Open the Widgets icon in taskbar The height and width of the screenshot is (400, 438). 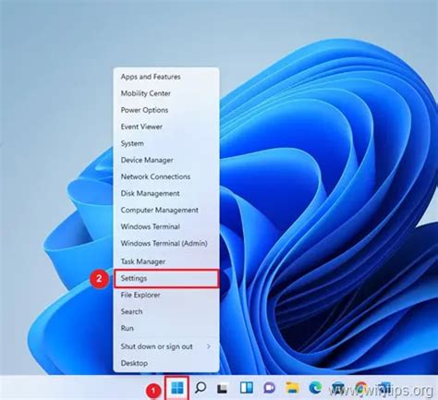click(247, 388)
